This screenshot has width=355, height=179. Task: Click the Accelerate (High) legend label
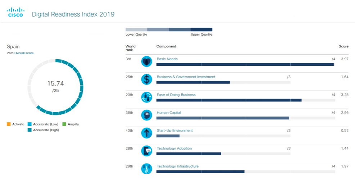pos(46,130)
